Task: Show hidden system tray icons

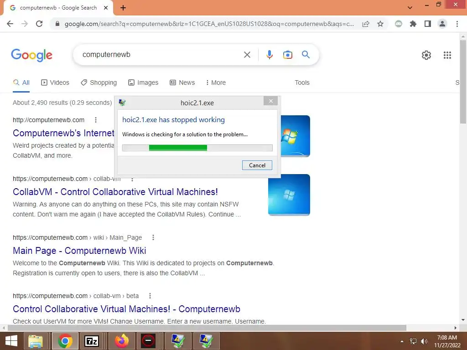Action: pyautogui.click(x=402, y=341)
